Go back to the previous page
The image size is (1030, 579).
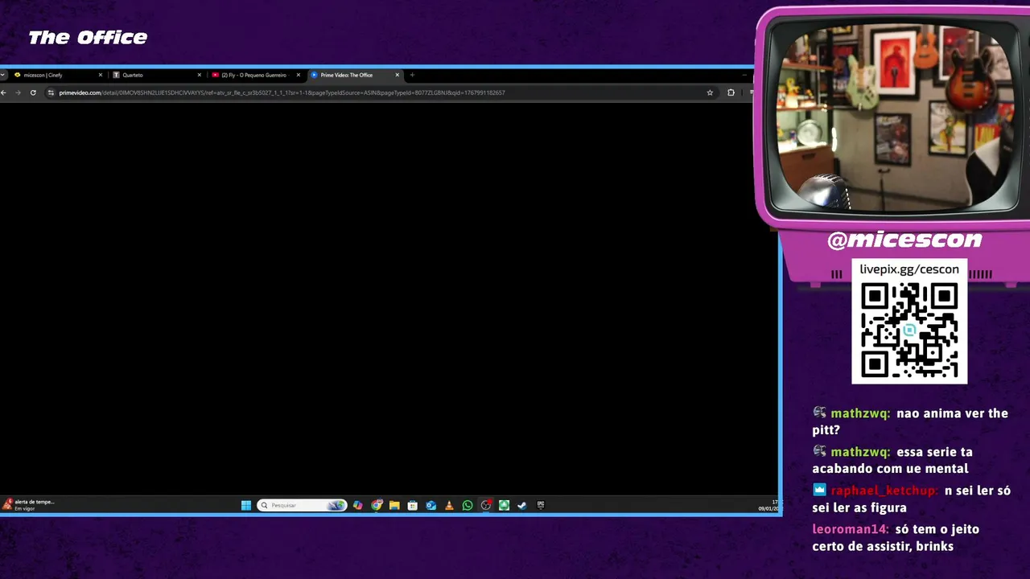pos(4,92)
